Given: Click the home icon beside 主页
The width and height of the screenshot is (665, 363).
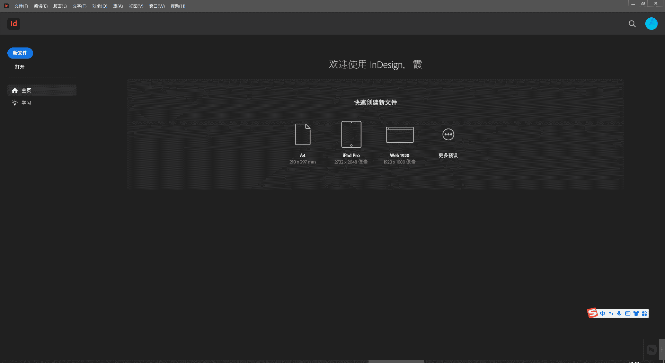Looking at the screenshot, I should point(15,90).
